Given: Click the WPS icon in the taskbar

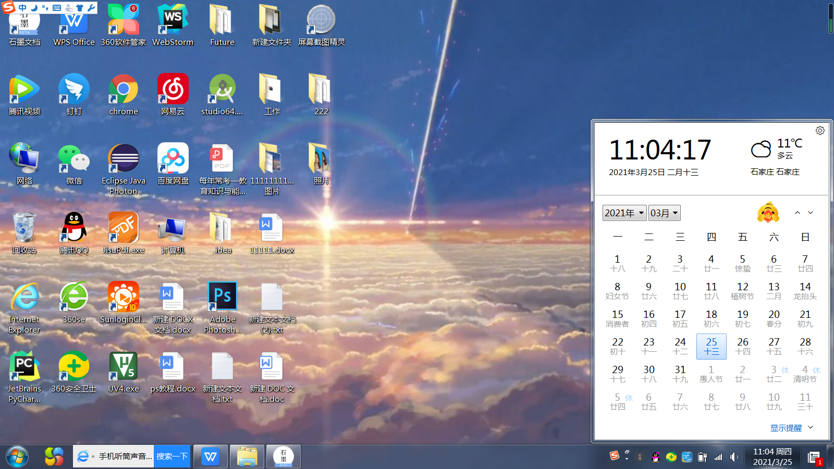Looking at the screenshot, I should pos(211,457).
